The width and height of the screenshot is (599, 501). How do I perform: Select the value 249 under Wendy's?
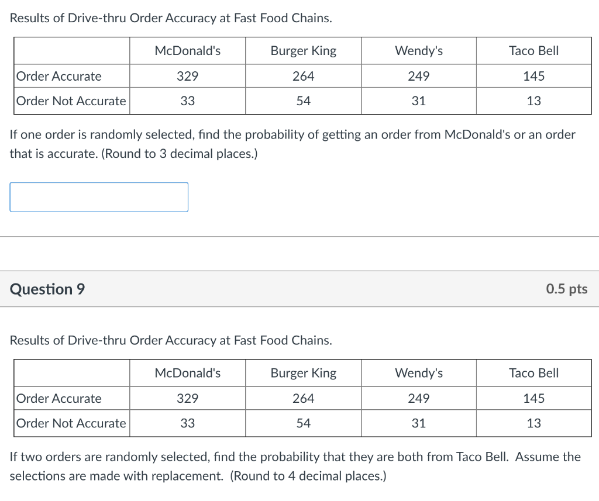click(419, 76)
